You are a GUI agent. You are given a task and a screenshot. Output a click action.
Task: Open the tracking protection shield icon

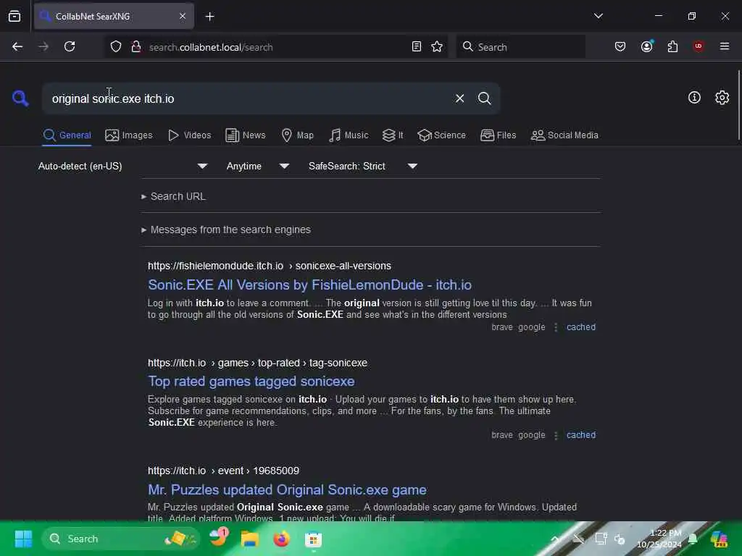click(x=116, y=47)
